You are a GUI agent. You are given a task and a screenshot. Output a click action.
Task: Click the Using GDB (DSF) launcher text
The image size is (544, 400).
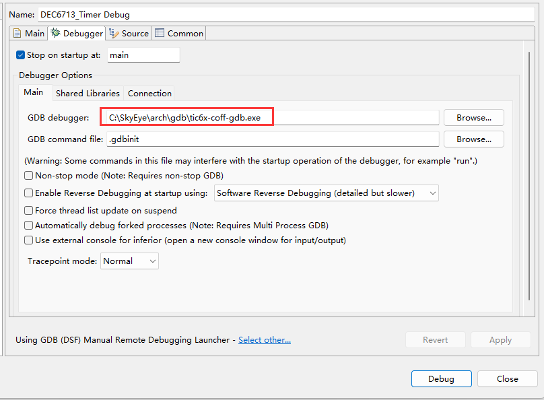point(123,340)
